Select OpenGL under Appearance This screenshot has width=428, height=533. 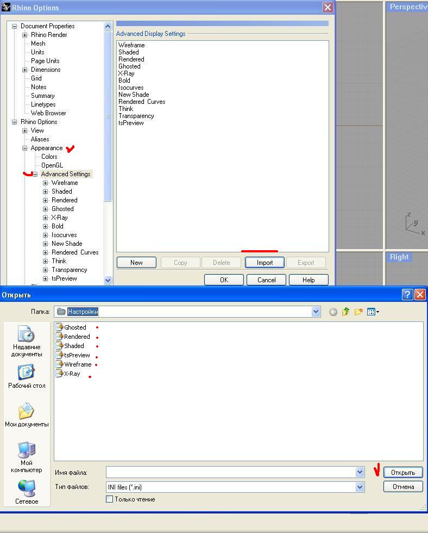[x=52, y=165]
